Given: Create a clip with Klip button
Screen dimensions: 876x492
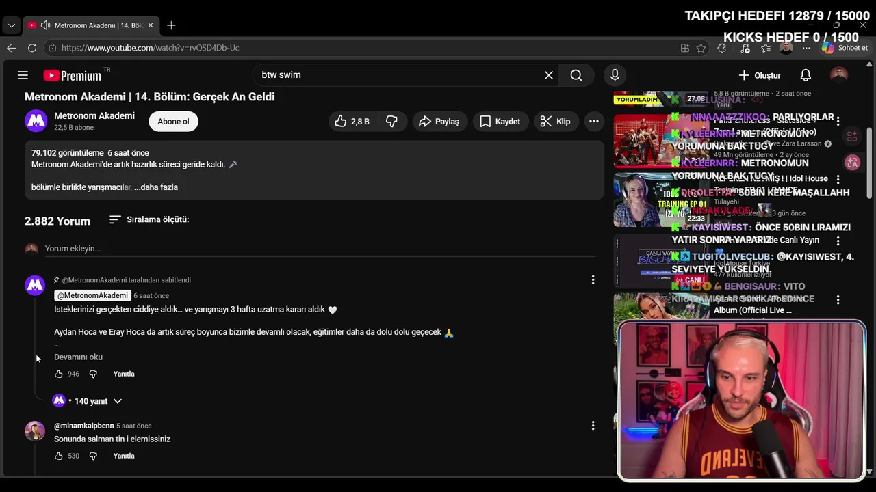Looking at the screenshot, I should pos(555,122).
